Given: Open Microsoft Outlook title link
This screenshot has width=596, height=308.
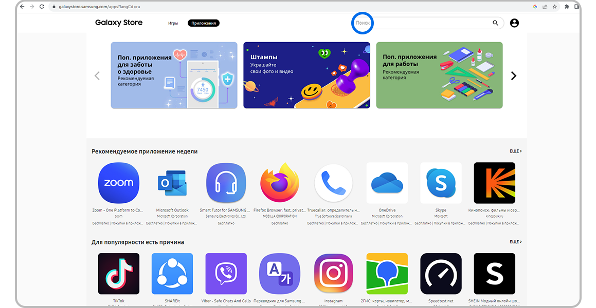Looking at the screenshot, I should (x=172, y=210).
